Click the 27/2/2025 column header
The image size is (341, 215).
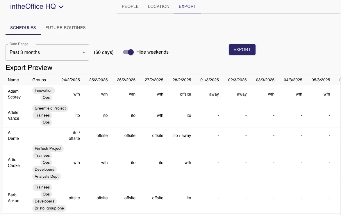(x=154, y=80)
